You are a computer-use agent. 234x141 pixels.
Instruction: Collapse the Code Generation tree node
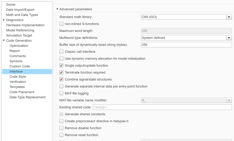pyautogui.click(x=4, y=40)
